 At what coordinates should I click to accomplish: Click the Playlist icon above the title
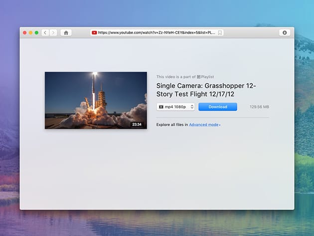pos(198,77)
